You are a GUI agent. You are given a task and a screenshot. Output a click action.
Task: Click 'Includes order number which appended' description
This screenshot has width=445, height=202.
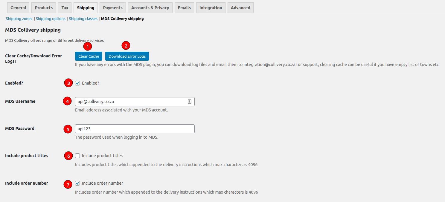click(x=167, y=192)
